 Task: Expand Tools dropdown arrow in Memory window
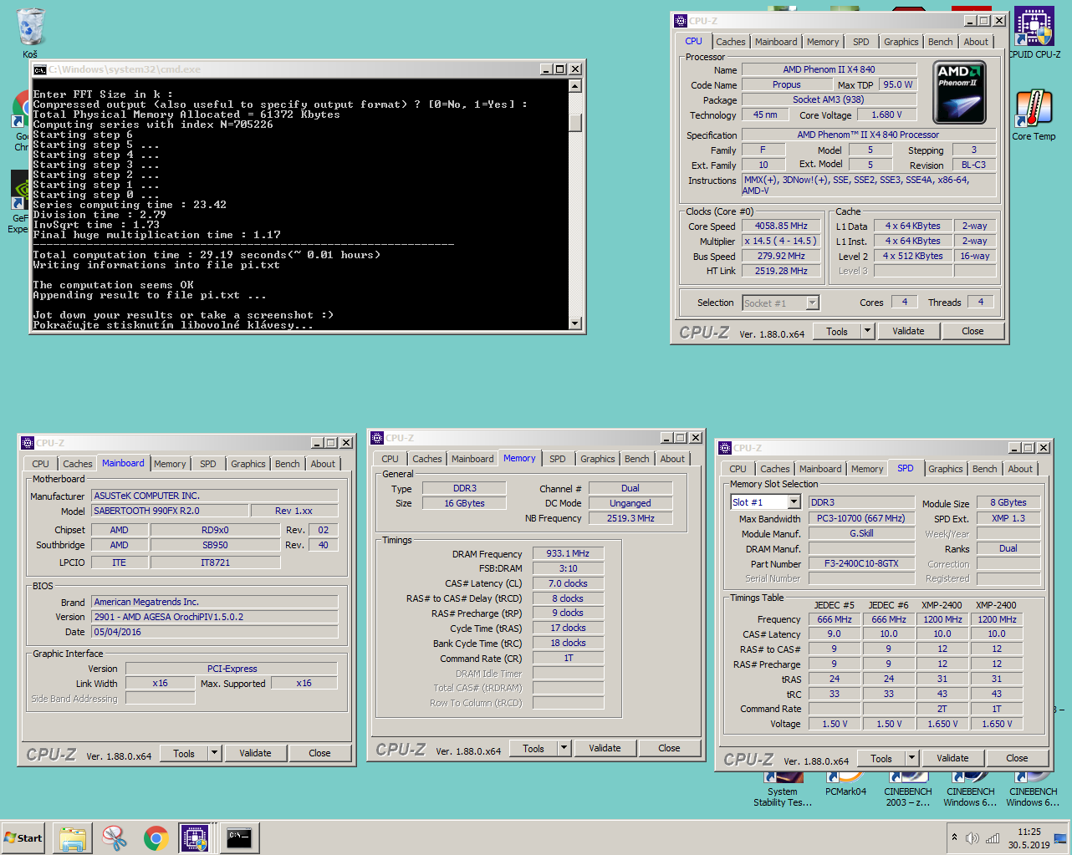point(564,748)
